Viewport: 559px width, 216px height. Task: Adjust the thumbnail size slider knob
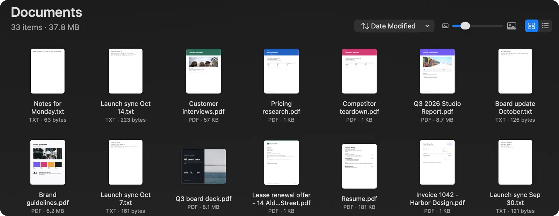pyautogui.click(x=465, y=26)
